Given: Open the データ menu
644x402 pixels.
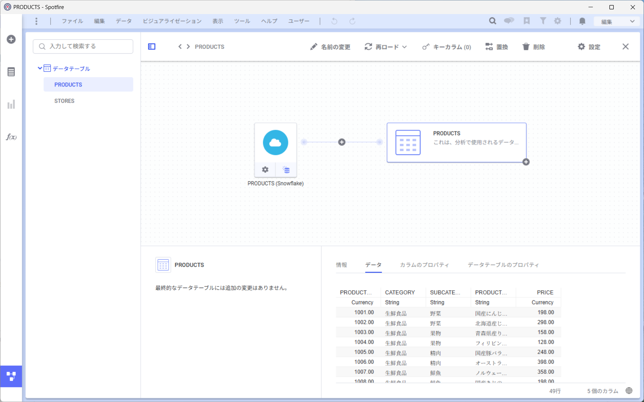Looking at the screenshot, I should [x=124, y=21].
